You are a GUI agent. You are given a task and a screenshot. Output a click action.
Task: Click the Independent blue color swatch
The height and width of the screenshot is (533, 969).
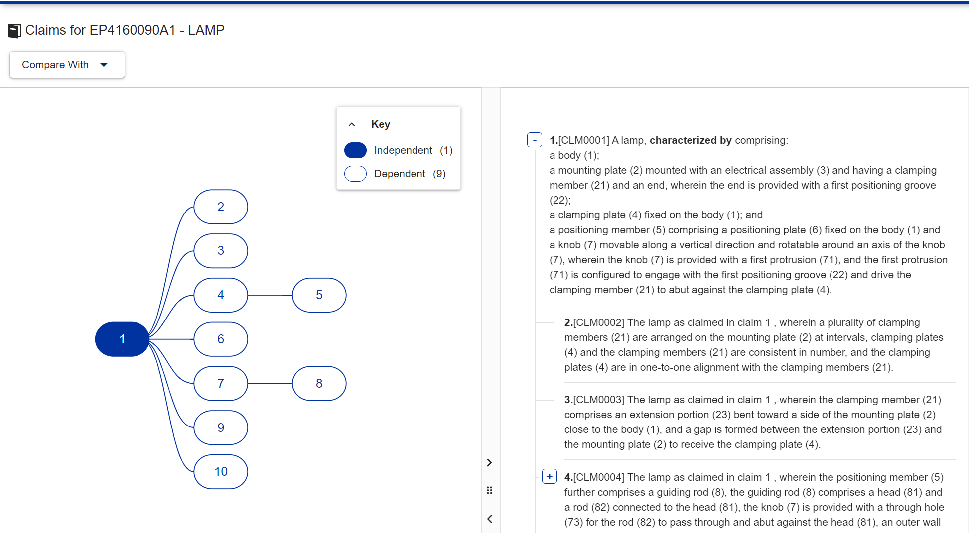(x=355, y=150)
